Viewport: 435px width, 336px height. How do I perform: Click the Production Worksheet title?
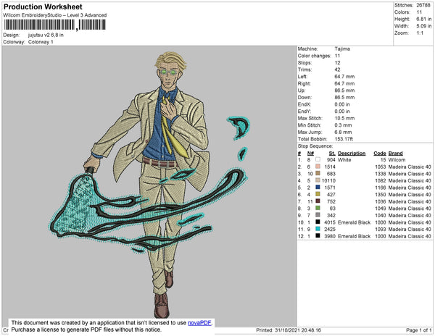43,7
